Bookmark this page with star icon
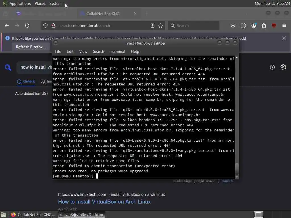This screenshot has height=218, width=291. click(161, 26)
